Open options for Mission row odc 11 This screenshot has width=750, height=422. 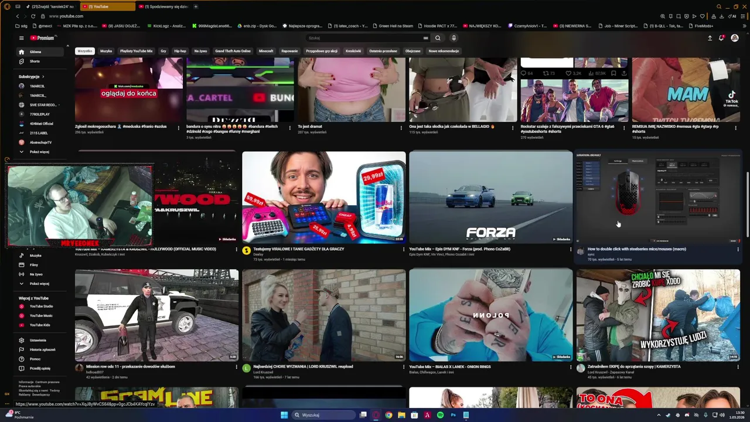[x=237, y=367]
